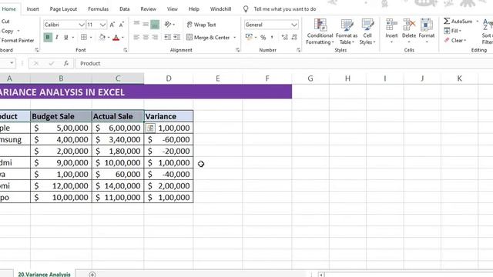Image resolution: width=493 pixels, height=277 pixels.
Task: Open Fill Color dropdown arrow
Action: pos(109,38)
